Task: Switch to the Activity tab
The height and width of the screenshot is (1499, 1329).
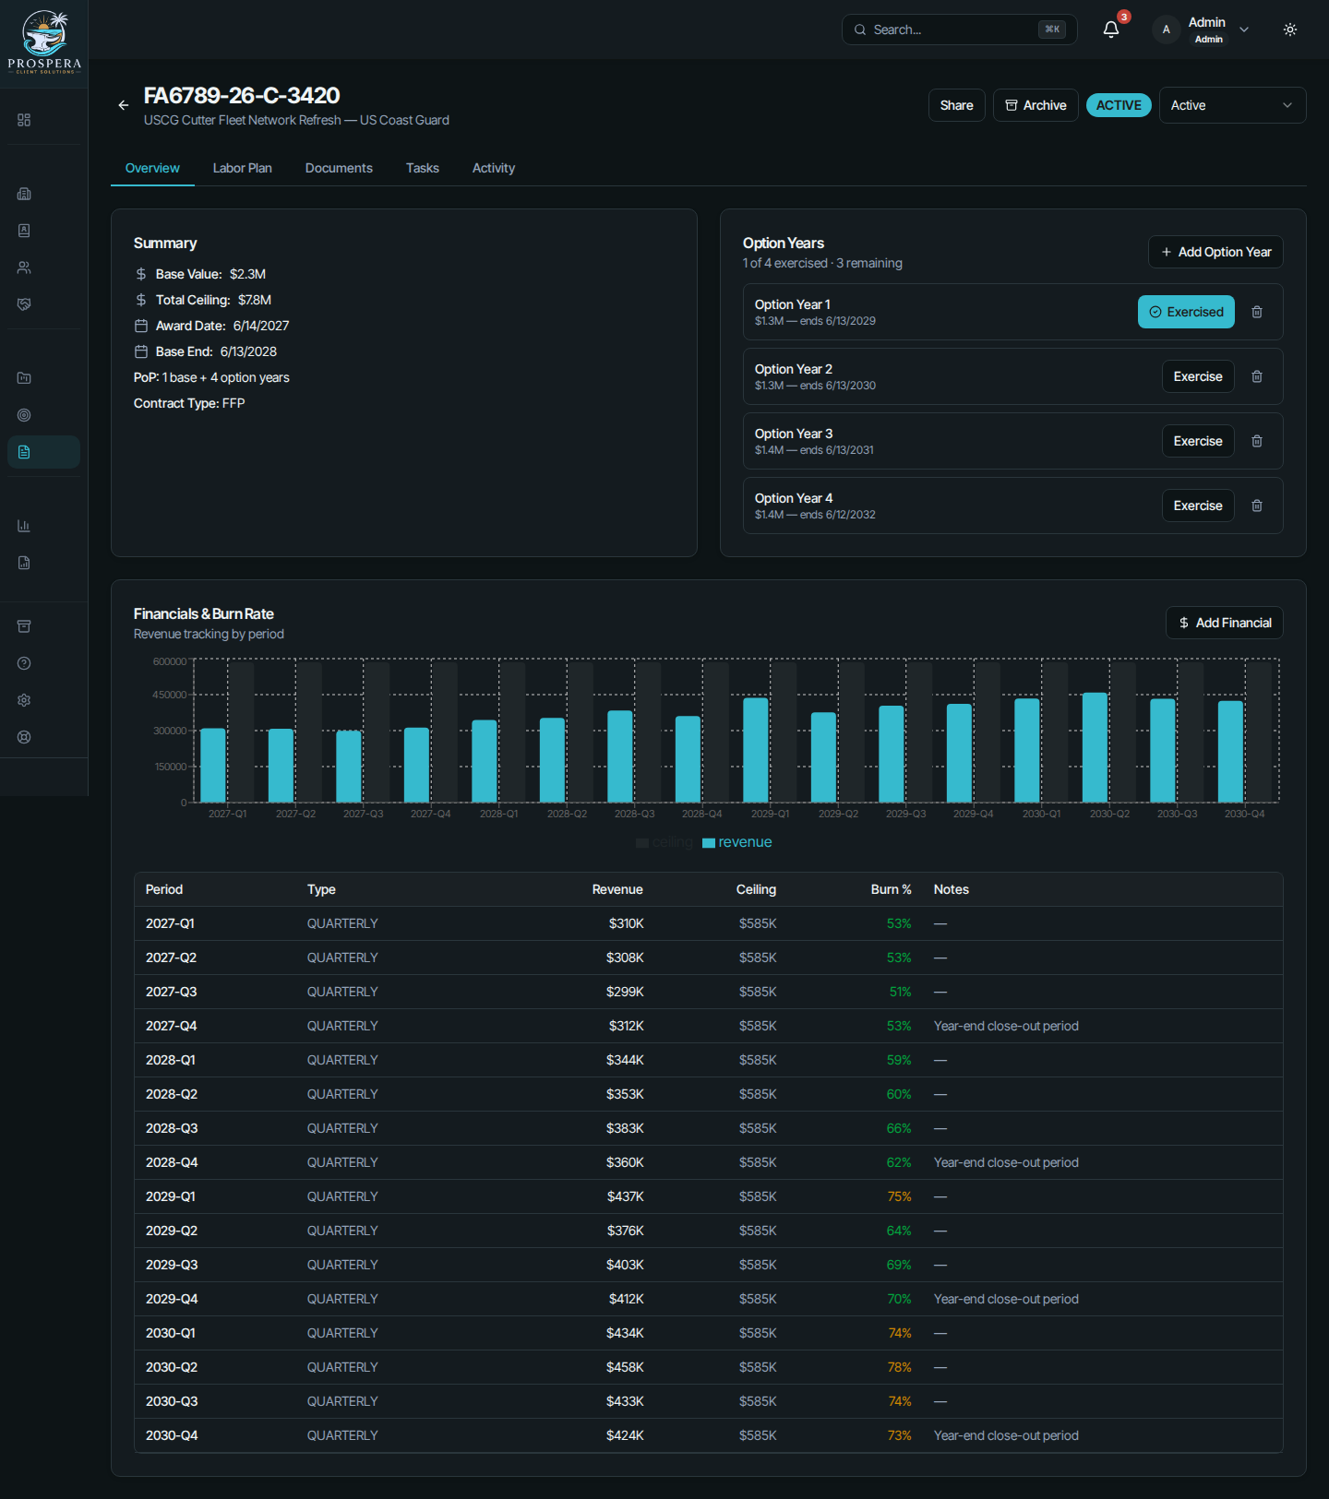Action: (494, 168)
